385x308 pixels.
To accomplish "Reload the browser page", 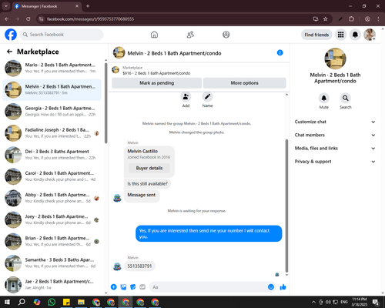I will (x=28, y=19).
